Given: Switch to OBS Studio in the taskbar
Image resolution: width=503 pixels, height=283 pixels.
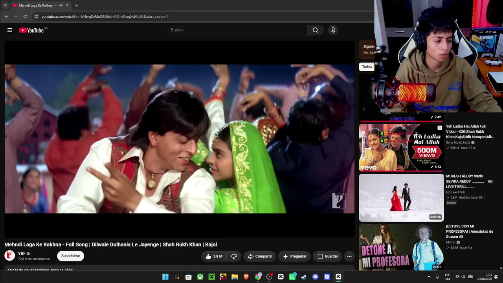Looking at the screenshot, I should pos(269,277).
